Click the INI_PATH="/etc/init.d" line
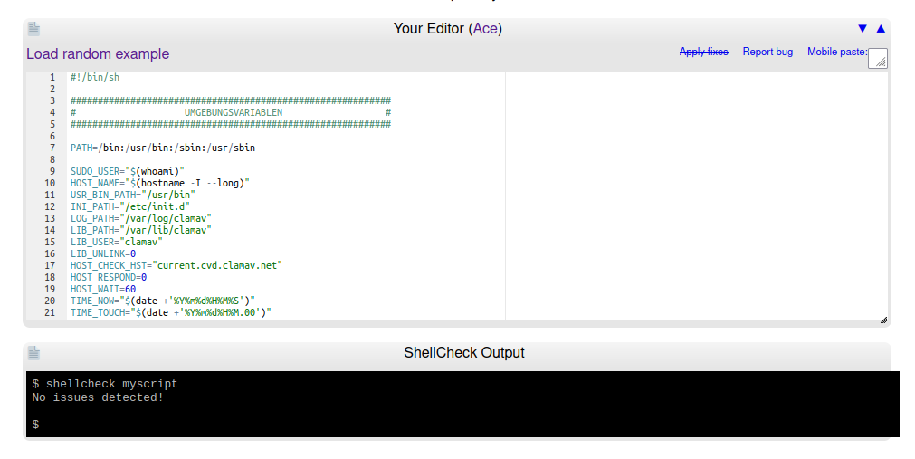The width and height of the screenshot is (915, 459). (130, 206)
